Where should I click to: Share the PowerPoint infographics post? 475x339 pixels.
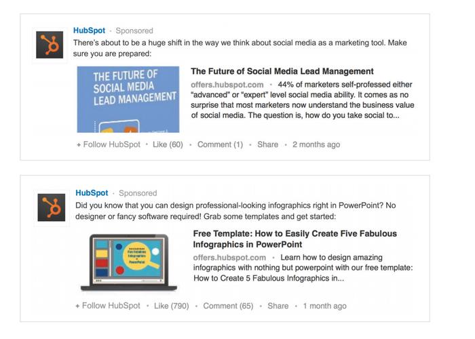click(278, 306)
